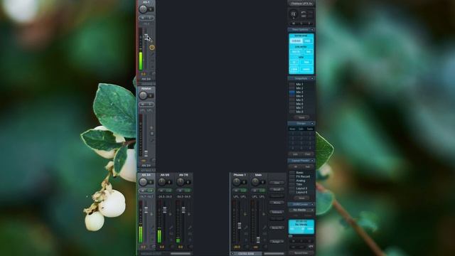Image resolution: width=455 pixels, height=256 pixels.
Task: Click Store under Snapshots
Action: tap(301, 117)
